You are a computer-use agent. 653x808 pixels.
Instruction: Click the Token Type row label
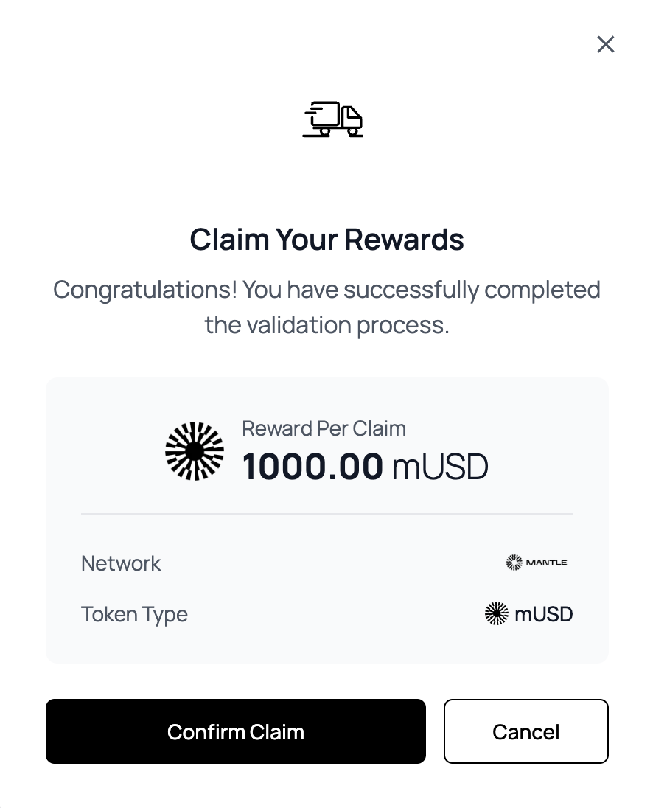coord(134,614)
